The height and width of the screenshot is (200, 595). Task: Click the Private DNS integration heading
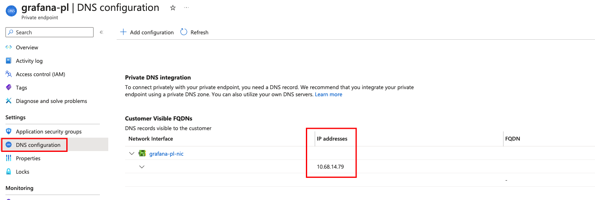tap(158, 77)
